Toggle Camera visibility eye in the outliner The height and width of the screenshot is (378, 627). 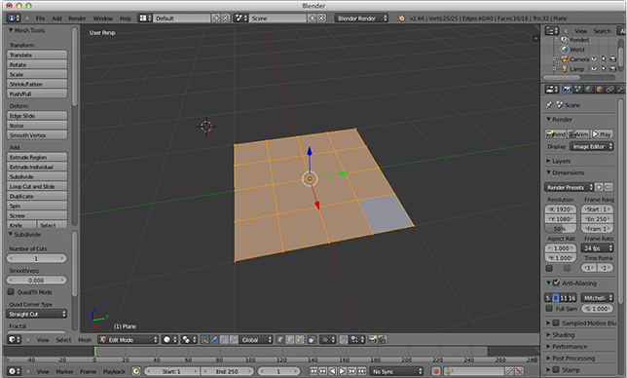coord(594,58)
